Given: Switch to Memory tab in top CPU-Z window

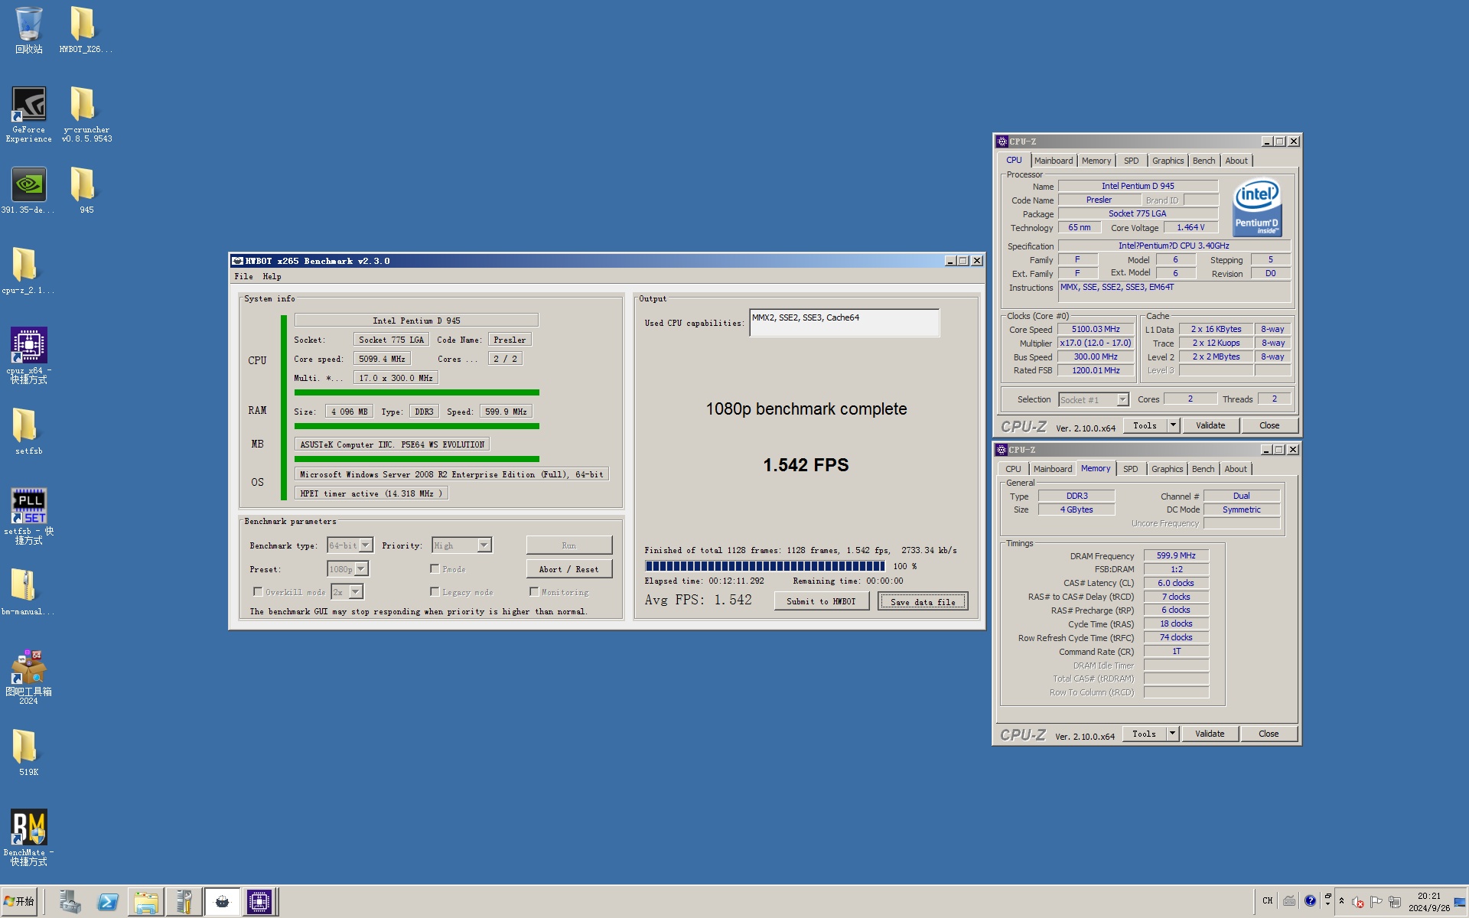Looking at the screenshot, I should (x=1096, y=161).
